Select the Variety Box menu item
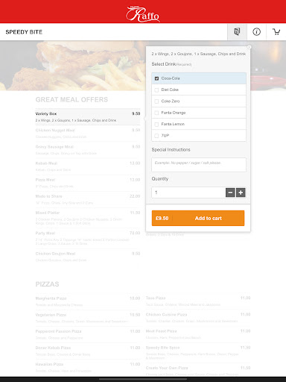286x382 pixels. tap(88, 117)
